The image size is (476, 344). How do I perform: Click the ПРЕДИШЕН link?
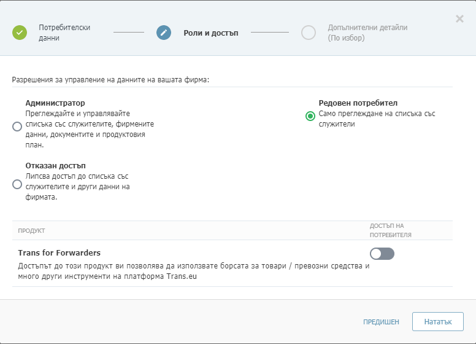tap(381, 322)
